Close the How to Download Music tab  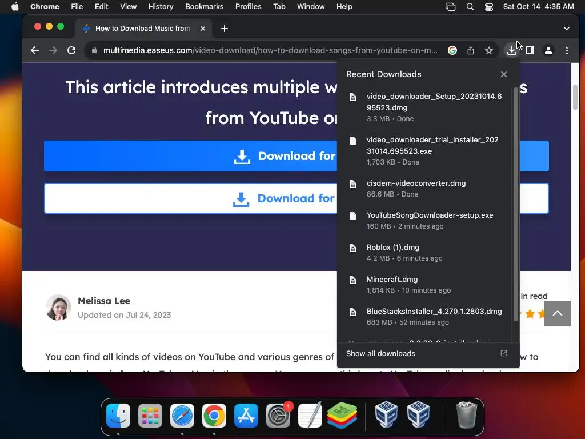coord(203,29)
